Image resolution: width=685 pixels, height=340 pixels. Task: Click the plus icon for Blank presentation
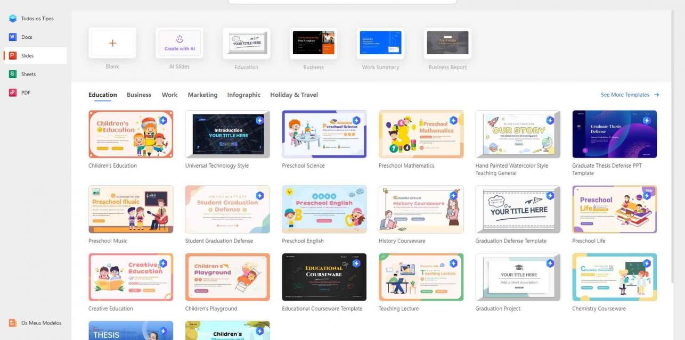[112, 43]
